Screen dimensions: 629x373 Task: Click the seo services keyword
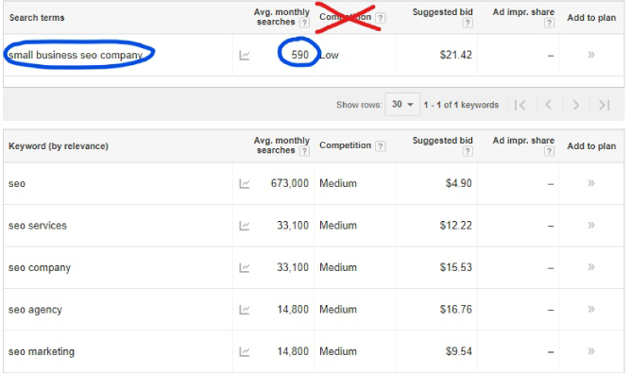pos(38,226)
